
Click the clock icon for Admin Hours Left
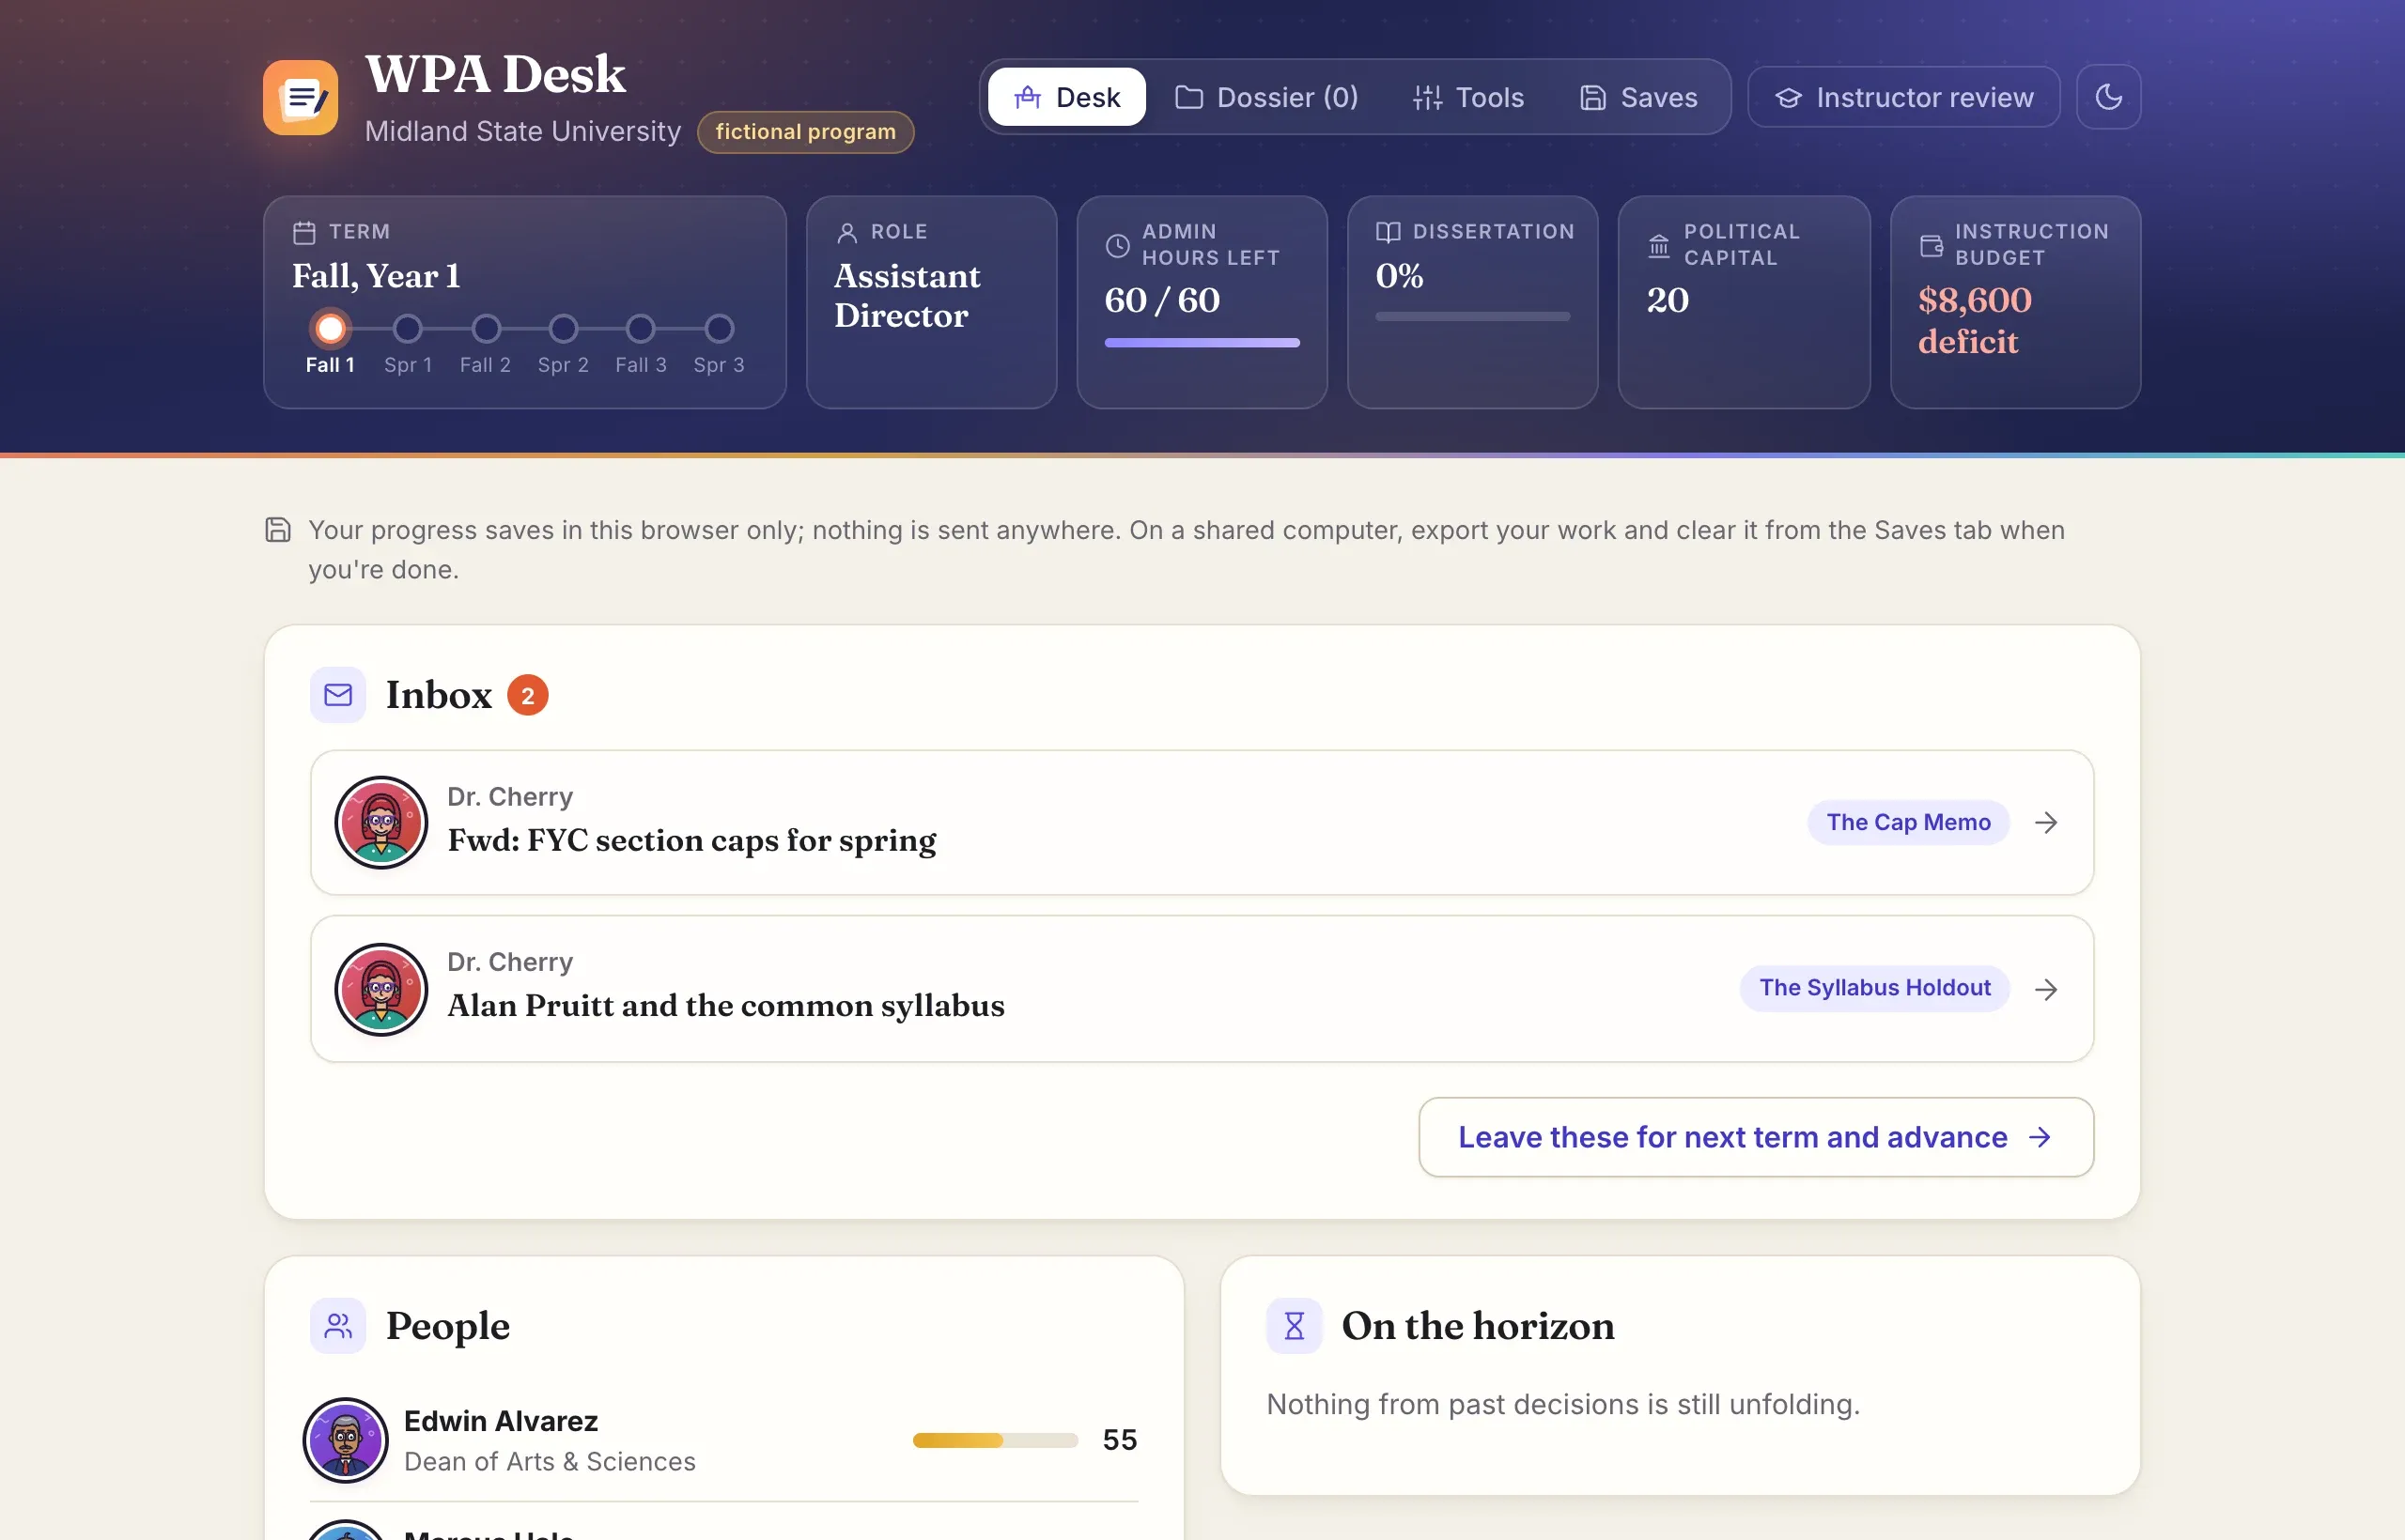pos(1117,245)
